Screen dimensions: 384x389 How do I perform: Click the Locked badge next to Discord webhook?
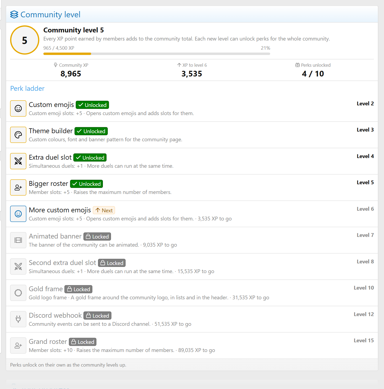[x=97, y=316]
